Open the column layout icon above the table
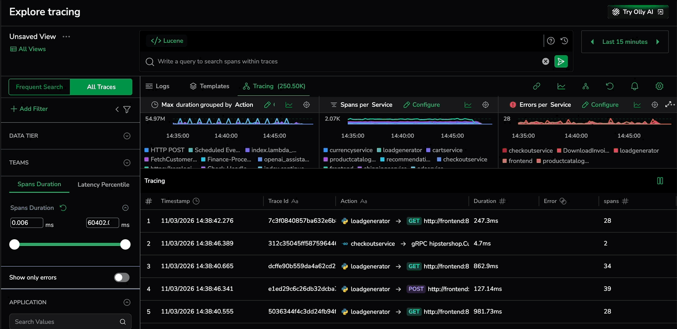 click(x=659, y=181)
